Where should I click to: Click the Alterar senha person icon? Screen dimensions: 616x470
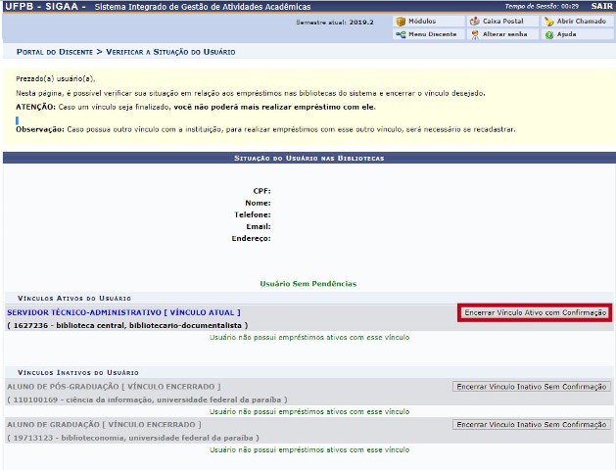point(475,34)
